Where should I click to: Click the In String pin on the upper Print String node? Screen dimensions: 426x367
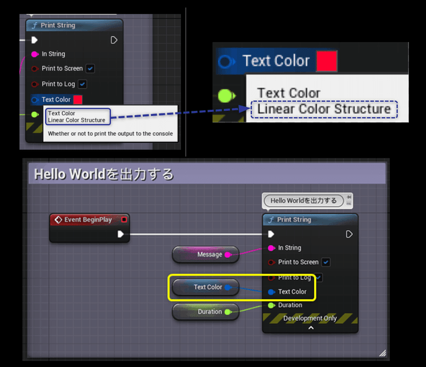coord(35,54)
